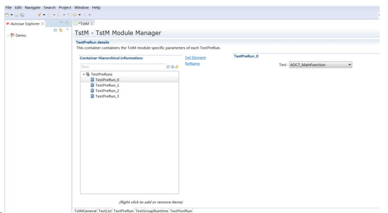Open the File menu
This screenshot has width=388, height=213.
8,8
